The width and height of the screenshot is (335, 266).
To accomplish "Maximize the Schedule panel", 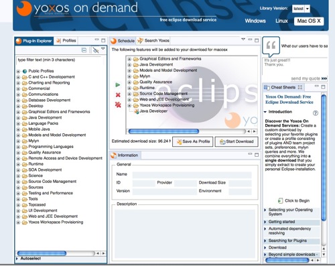I will (257, 40).
